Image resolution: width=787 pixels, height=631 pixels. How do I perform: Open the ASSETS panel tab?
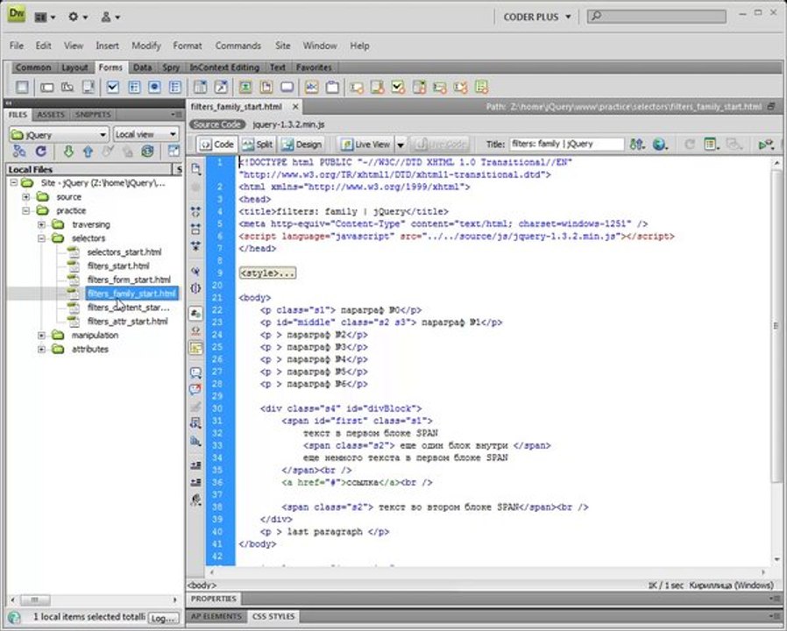click(x=51, y=115)
